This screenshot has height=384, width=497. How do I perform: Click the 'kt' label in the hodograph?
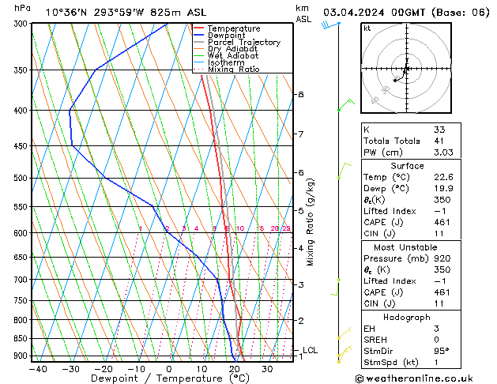[x=367, y=28]
